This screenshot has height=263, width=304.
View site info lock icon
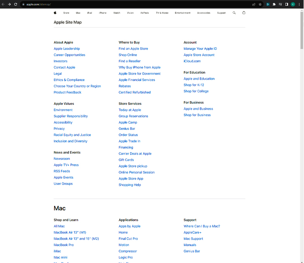tap(23, 4)
